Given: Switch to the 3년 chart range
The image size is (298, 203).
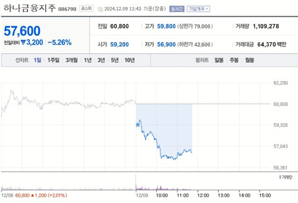Looking at the screenshot, I should click(101, 60).
